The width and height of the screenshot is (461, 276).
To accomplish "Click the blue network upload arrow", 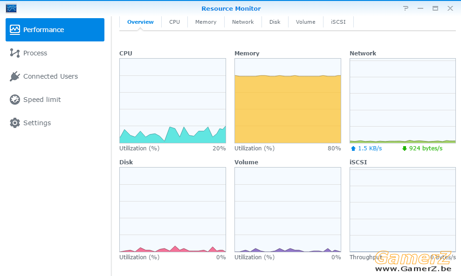I will 353,148.
